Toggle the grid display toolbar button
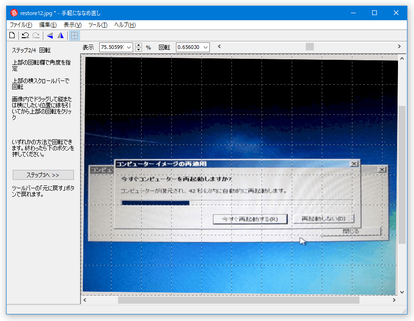414x321 pixels. pyautogui.click(x=74, y=35)
